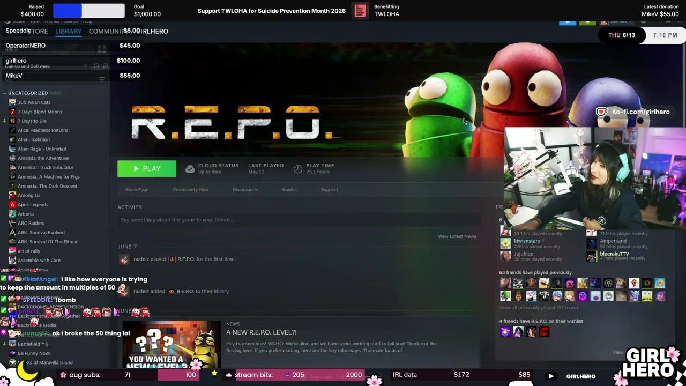The width and height of the screenshot is (686, 386).
Task: Click the recent activity clock filter icon
Action: pos(96,66)
